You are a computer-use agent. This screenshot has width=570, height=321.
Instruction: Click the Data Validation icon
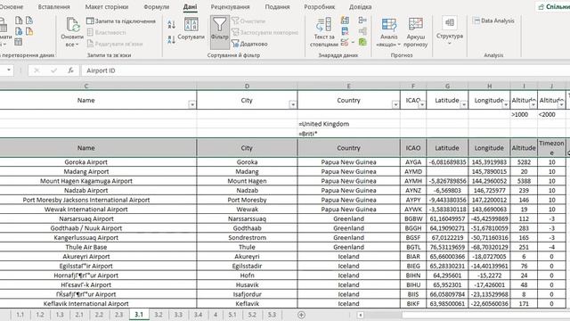pyautogui.click(x=345, y=43)
